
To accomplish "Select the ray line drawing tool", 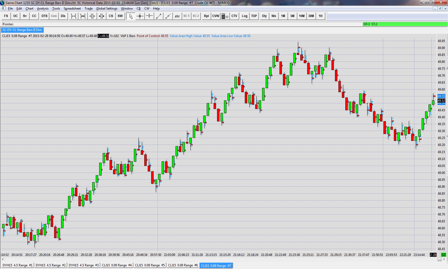I will click(x=168, y=16).
